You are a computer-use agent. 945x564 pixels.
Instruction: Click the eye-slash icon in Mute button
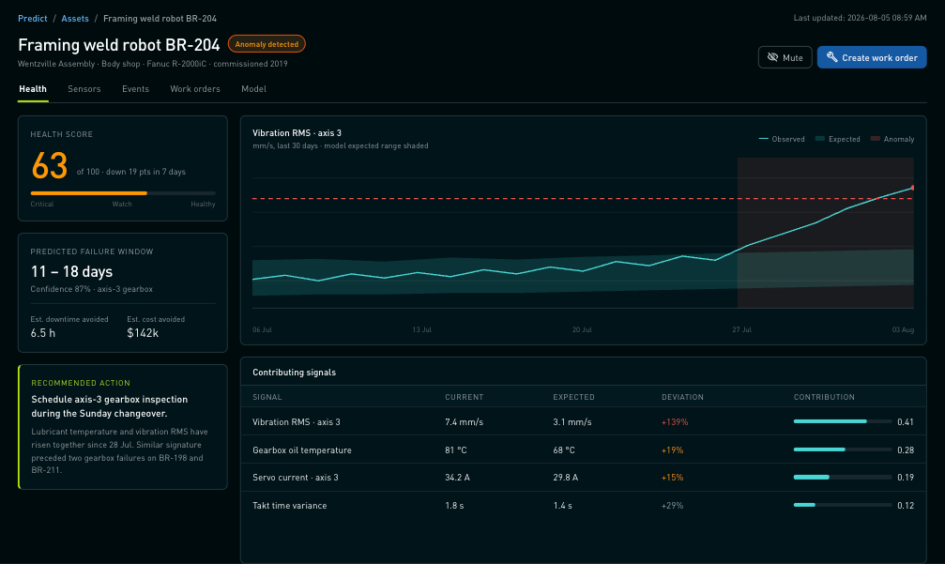(772, 57)
